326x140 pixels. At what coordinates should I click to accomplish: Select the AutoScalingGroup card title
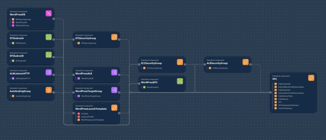click(x=20, y=91)
